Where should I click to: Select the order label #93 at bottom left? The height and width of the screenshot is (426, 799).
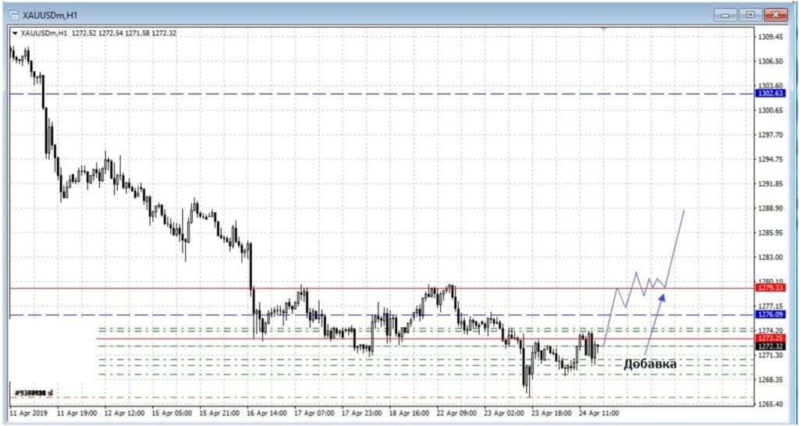coord(30,392)
